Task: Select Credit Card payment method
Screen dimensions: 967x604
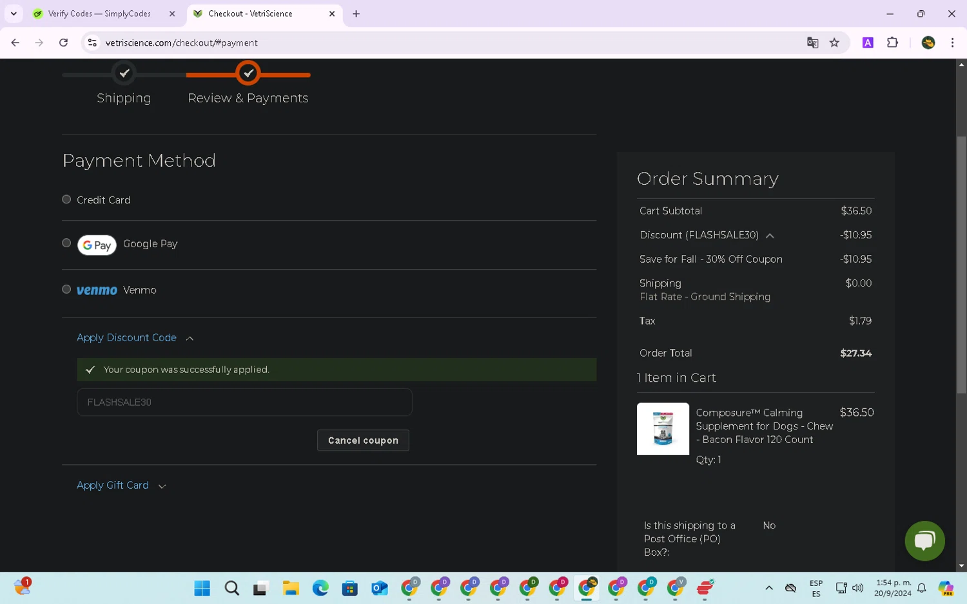Action: (x=66, y=200)
